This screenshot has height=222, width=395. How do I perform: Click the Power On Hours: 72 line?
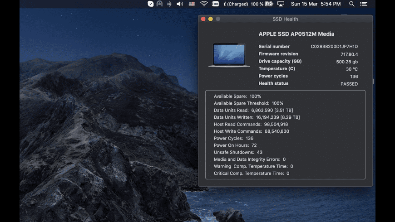[235, 145]
